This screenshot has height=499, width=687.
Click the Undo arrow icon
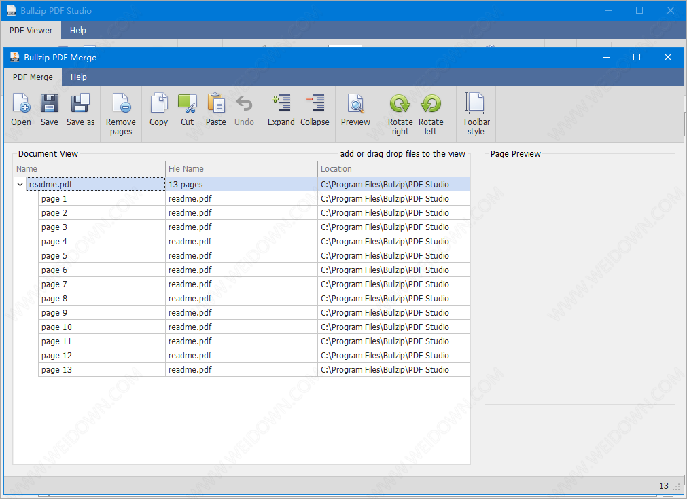(244, 104)
